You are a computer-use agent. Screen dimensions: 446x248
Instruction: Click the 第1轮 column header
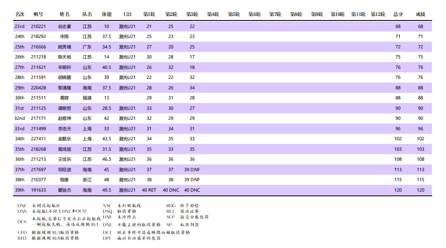click(149, 14)
